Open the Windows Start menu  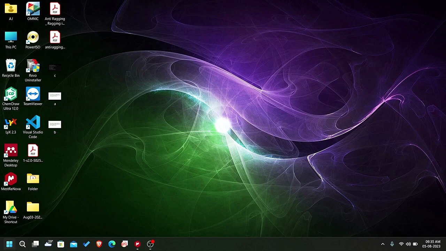tap(9, 244)
